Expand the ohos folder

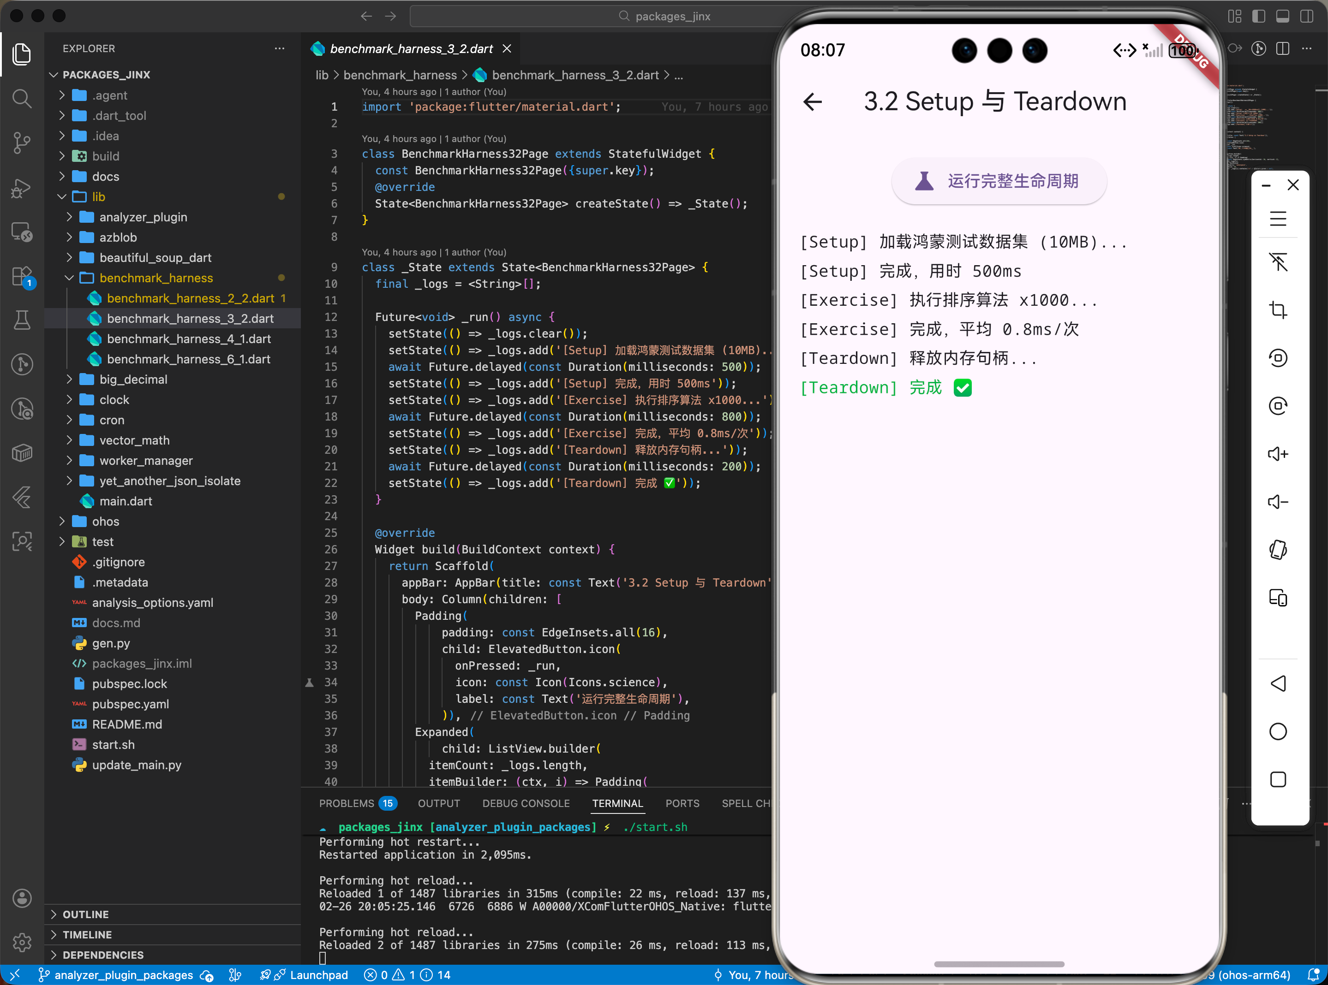105,521
